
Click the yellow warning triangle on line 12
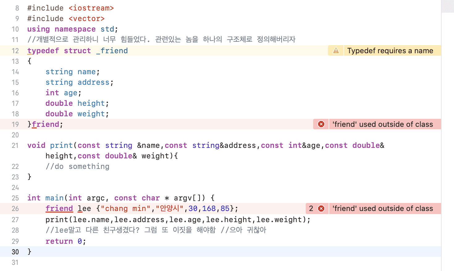click(x=335, y=50)
